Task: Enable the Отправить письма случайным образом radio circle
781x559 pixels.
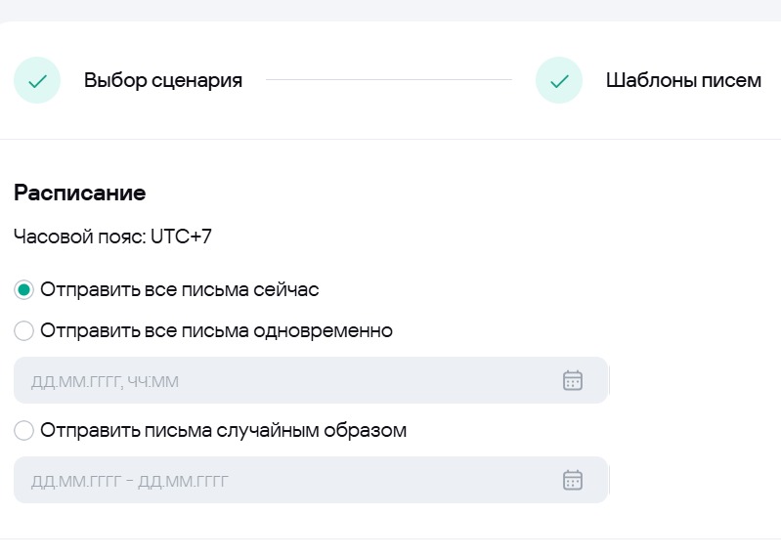Action: tap(24, 431)
